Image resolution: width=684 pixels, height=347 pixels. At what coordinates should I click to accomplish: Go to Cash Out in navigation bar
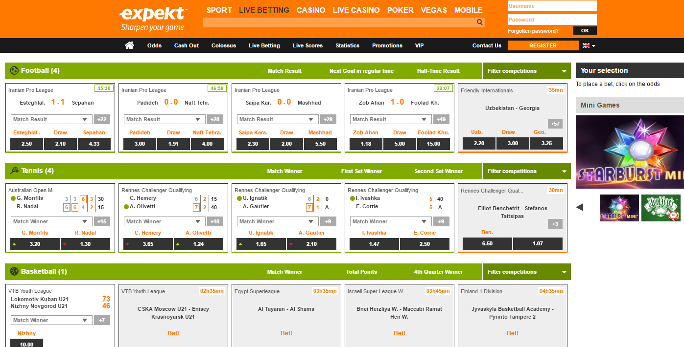pyautogui.click(x=187, y=45)
